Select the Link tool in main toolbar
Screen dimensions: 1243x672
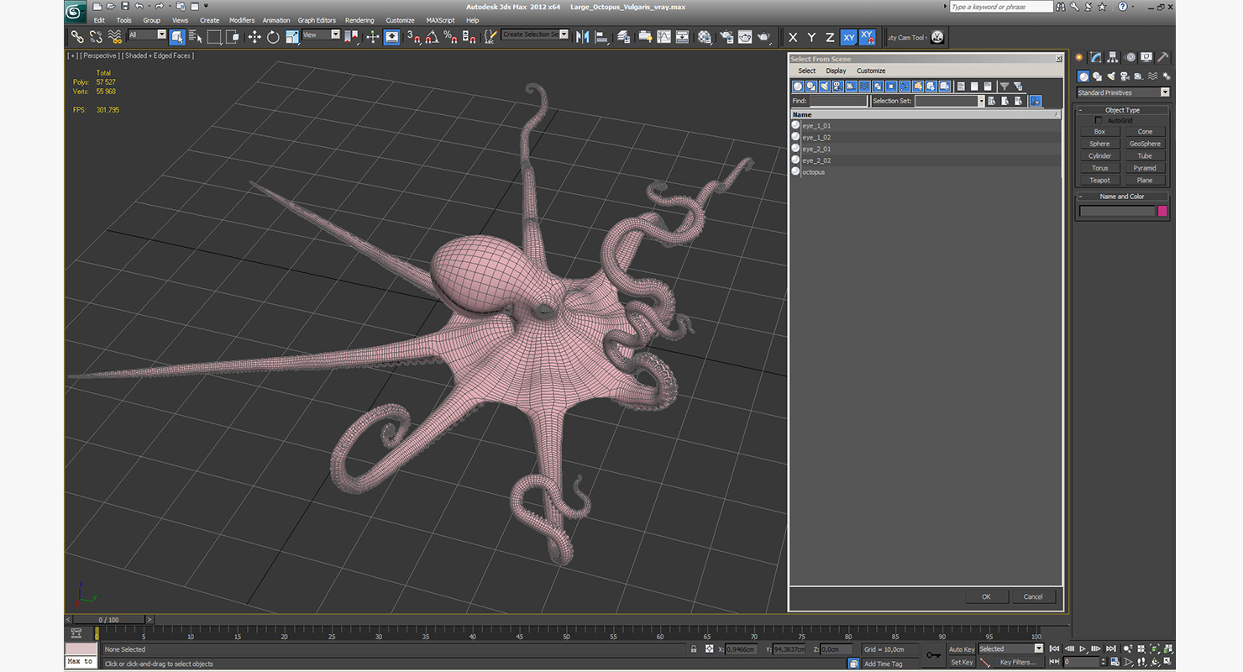[x=77, y=37]
